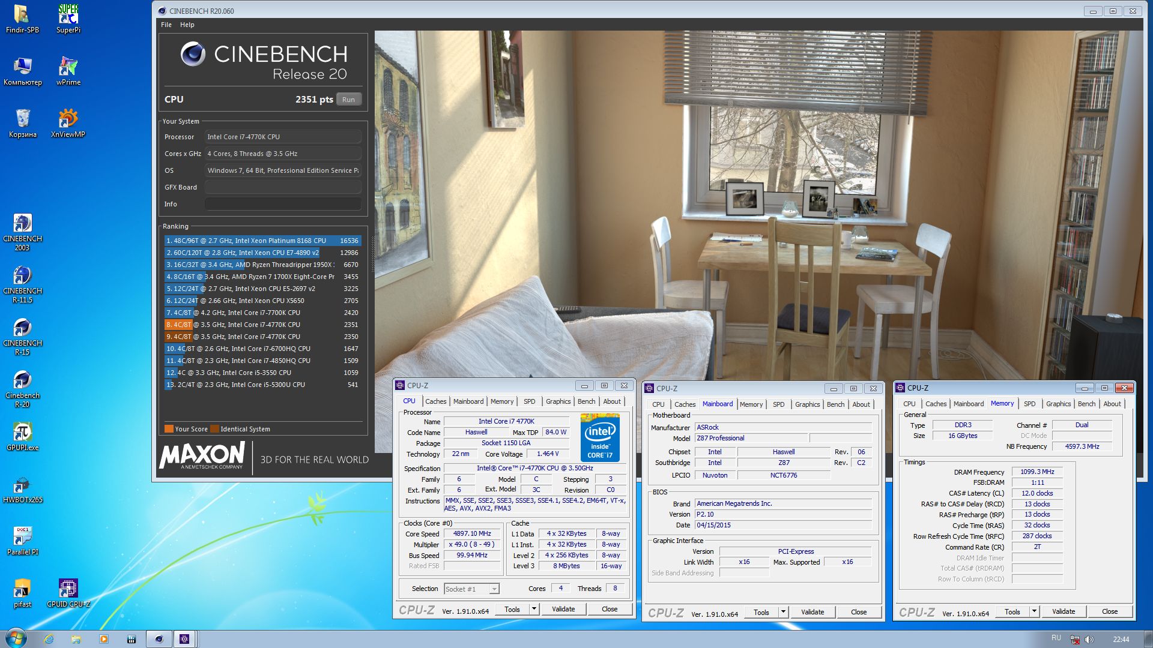The image size is (1153, 648).
Task: Click Core Speed value 4897.10 MHz
Action: click(x=472, y=533)
